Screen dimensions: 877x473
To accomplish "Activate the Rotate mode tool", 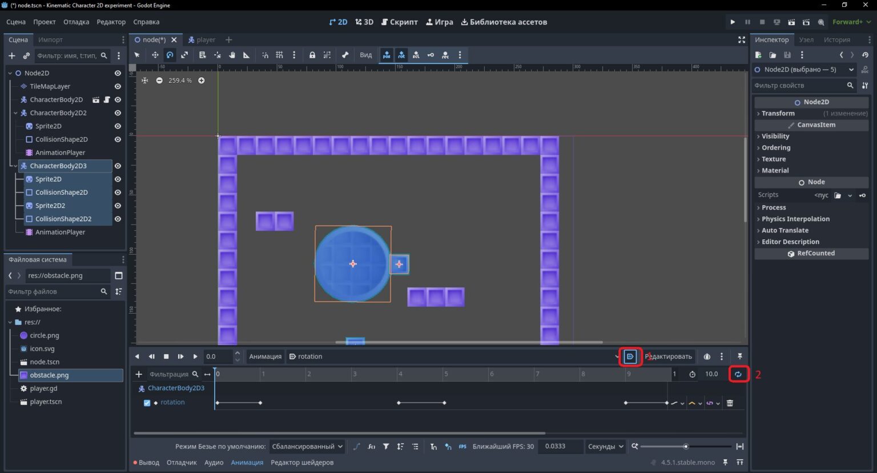I will pos(170,55).
